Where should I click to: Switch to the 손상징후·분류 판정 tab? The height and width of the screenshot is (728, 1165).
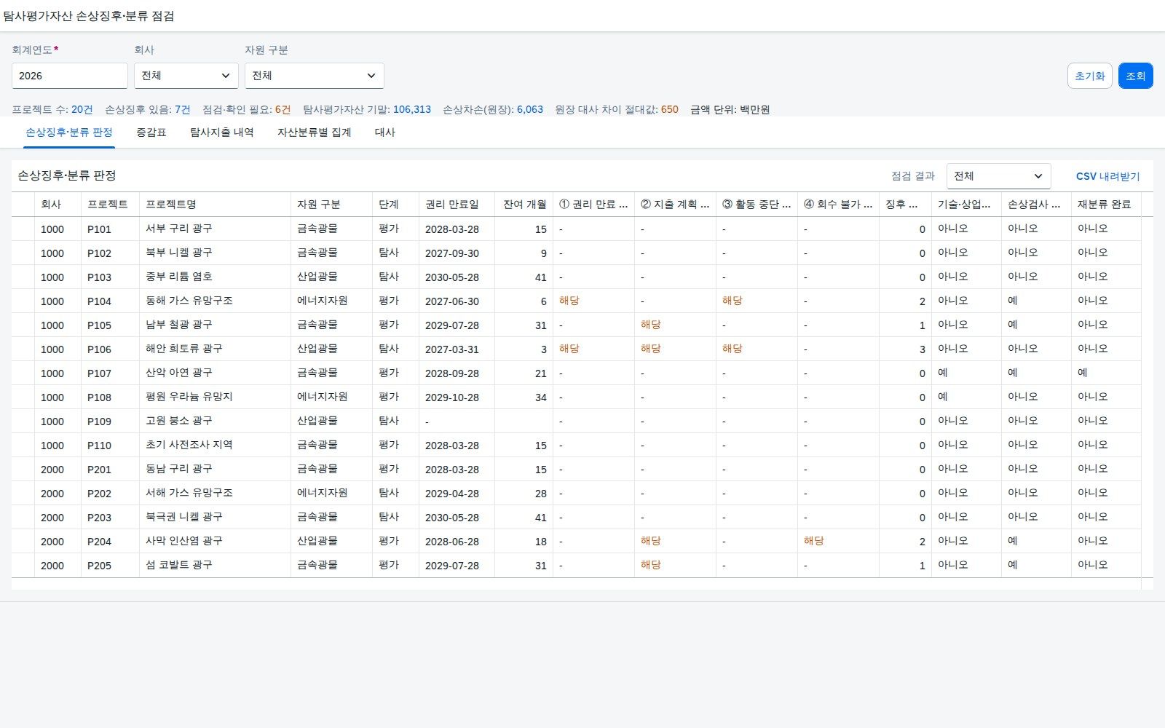click(x=69, y=132)
